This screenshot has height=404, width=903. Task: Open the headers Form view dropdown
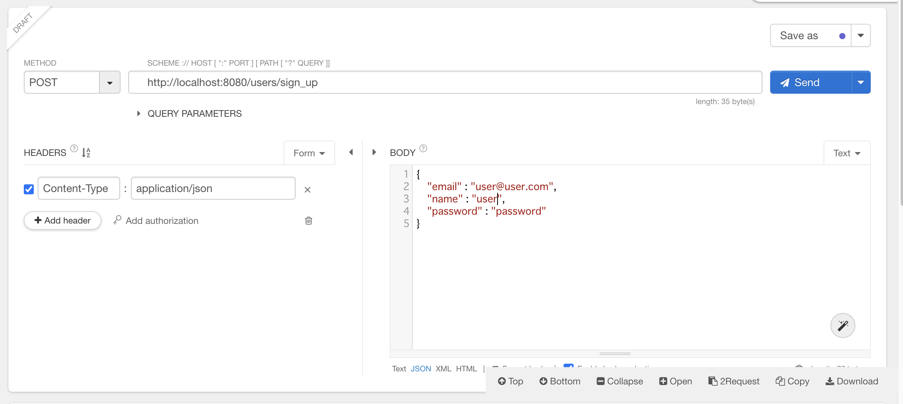(309, 153)
